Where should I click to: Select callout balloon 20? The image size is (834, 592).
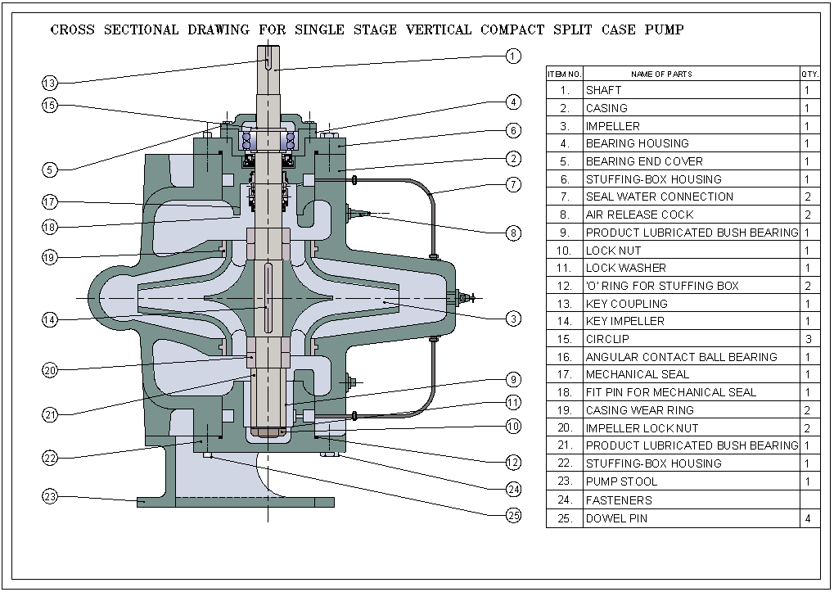tap(49, 370)
